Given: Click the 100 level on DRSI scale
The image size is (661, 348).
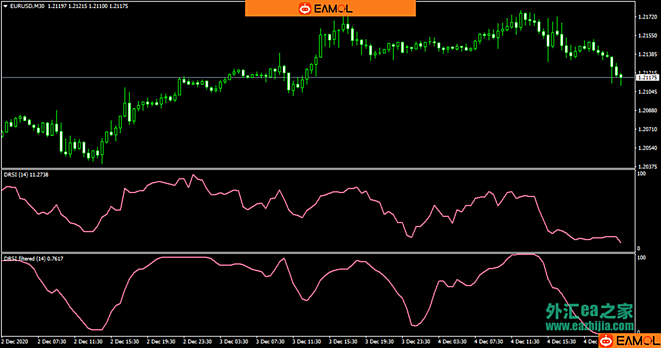Looking at the screenshot, I should 641,174.
